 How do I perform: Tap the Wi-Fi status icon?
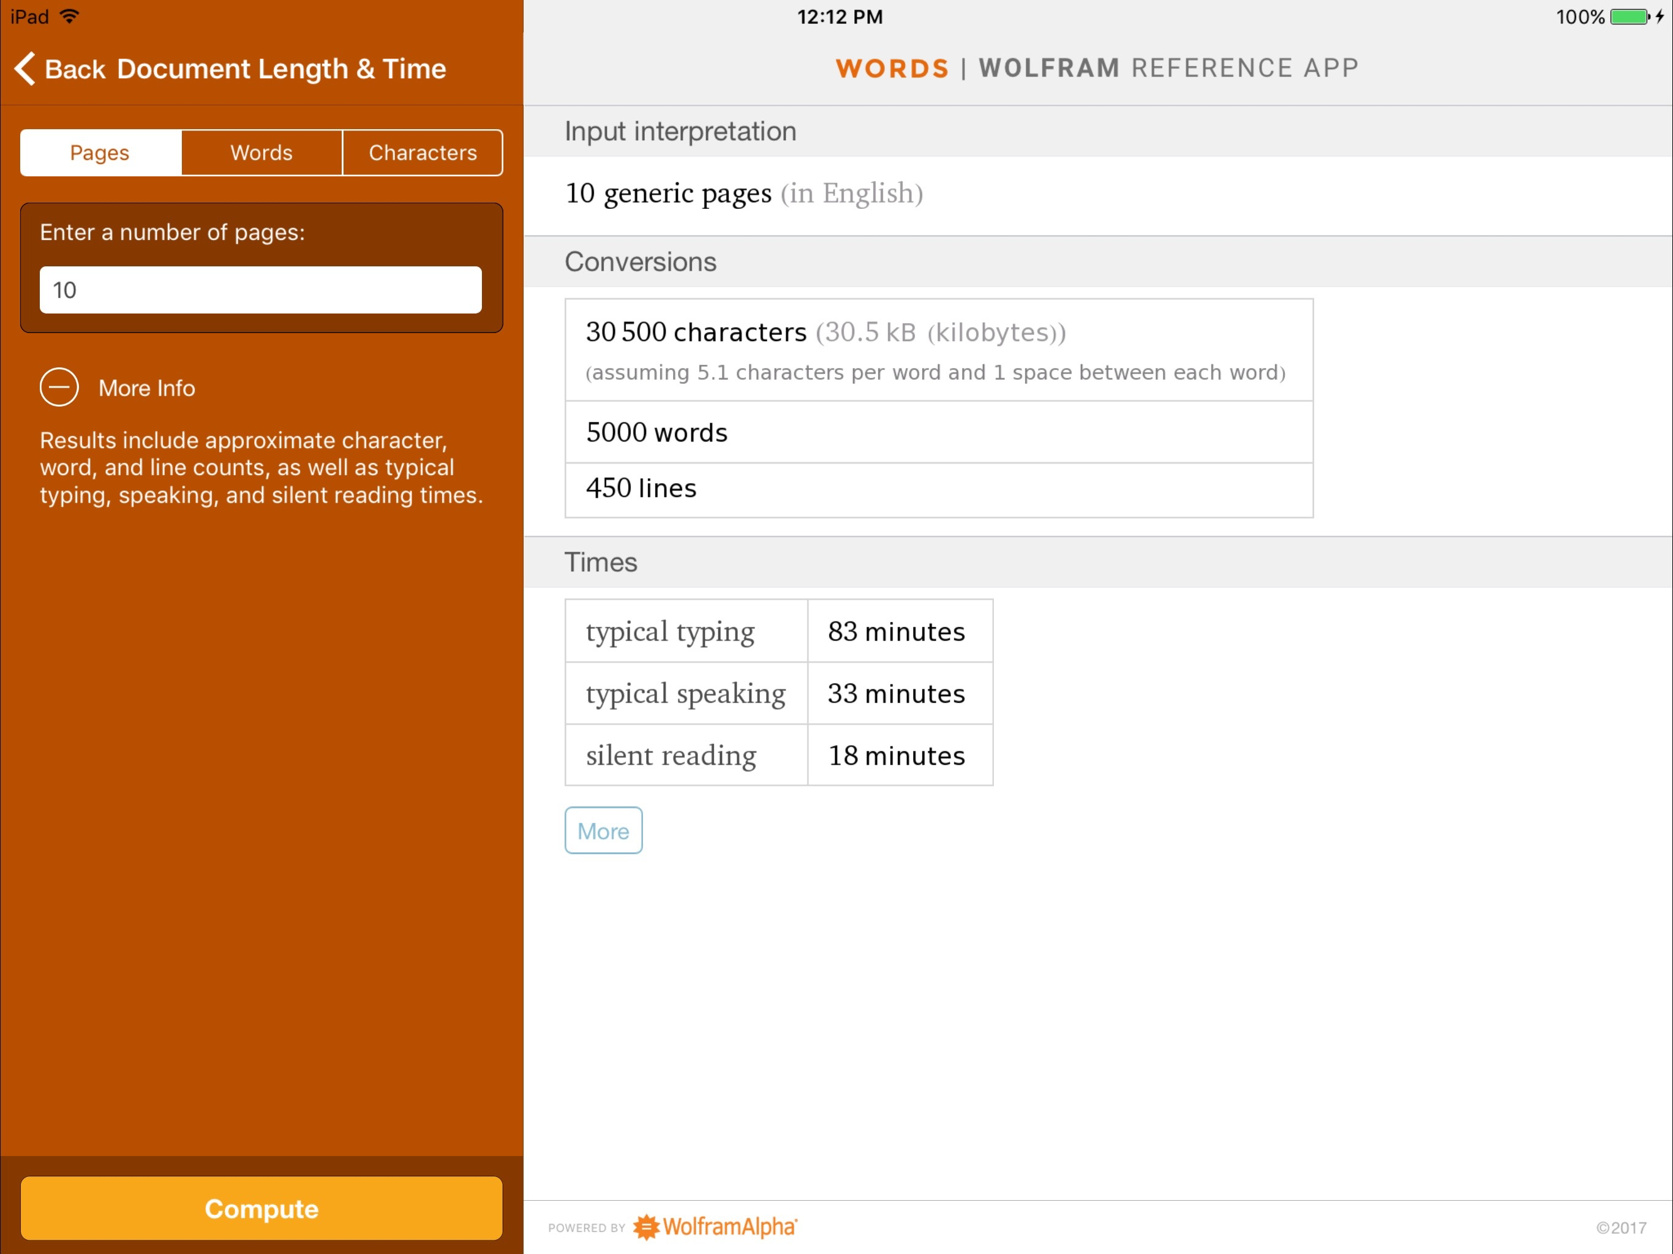point(69,17)
